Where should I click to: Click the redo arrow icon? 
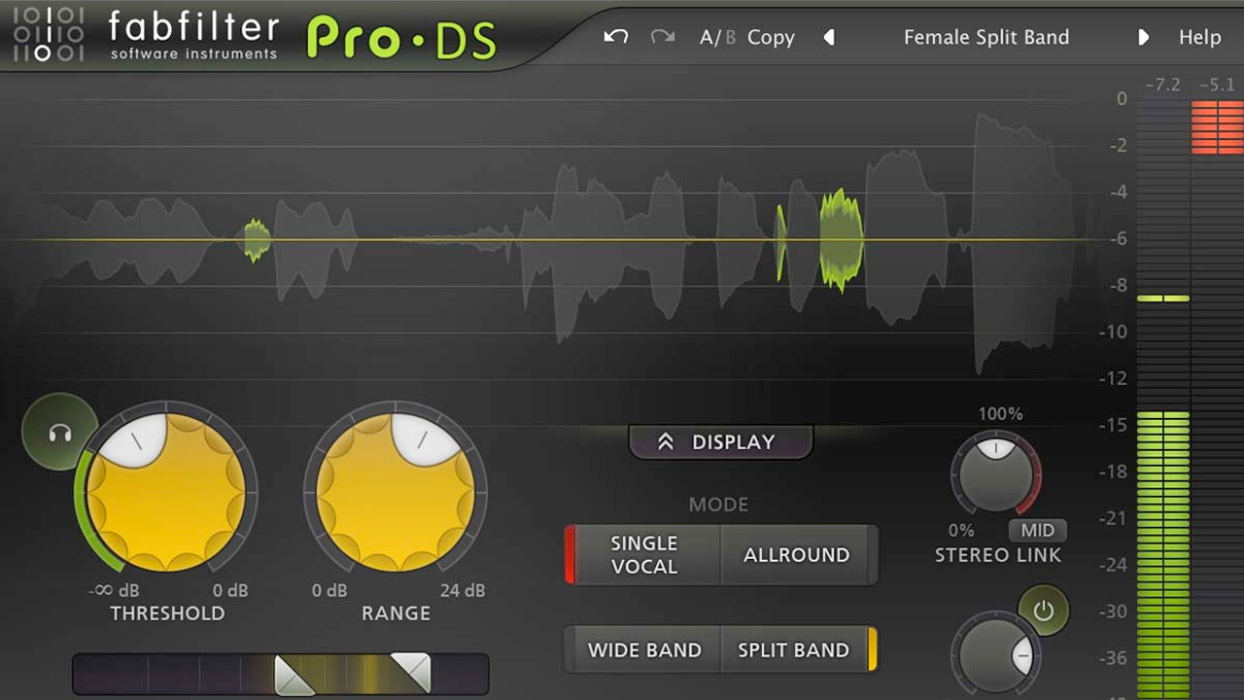(x=663, y=37)
